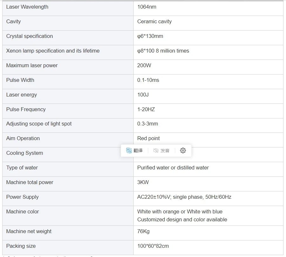Viewport: 286px width, 257px height.
Task: Click the "Laser energy" row label
Action: pos(22,95)
